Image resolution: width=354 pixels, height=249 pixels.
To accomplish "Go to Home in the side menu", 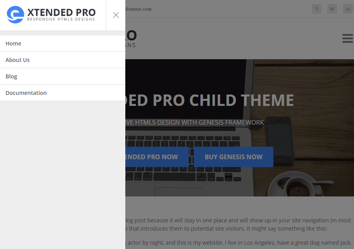I will point(63,44).
